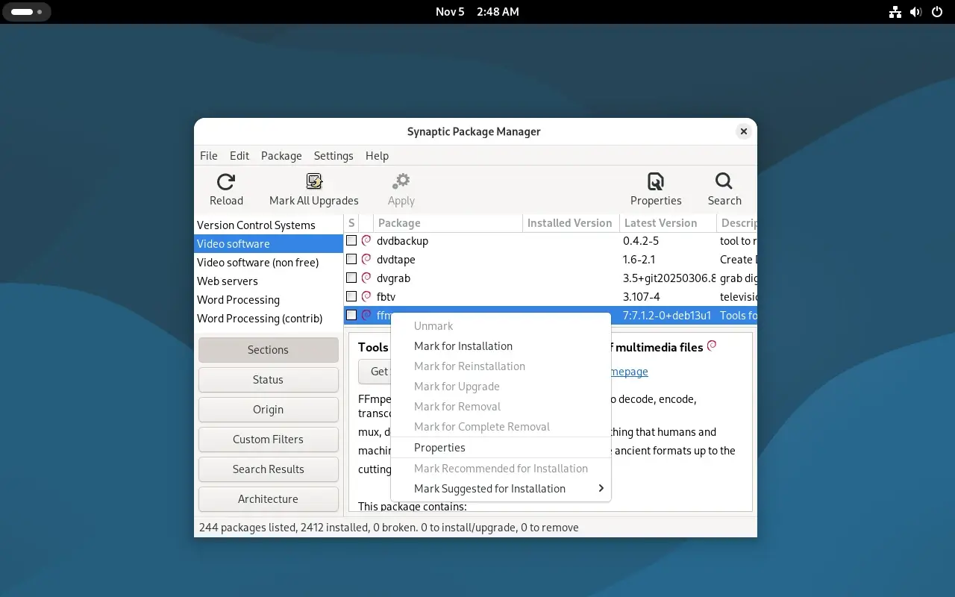Open the Package menu
The image size is (955, 597).
[x=281, y=155]
